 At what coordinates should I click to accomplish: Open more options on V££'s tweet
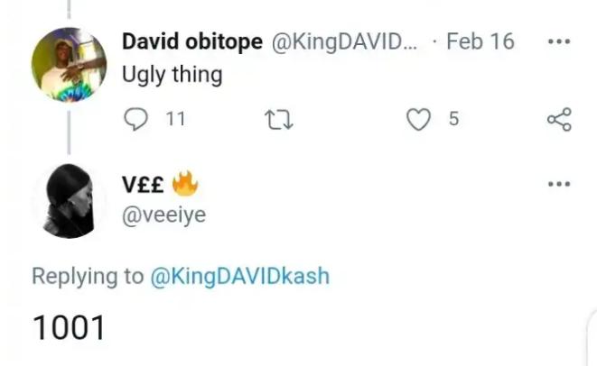pos(560,185)
